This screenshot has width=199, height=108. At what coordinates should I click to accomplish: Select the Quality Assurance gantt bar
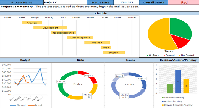(63, 33)
